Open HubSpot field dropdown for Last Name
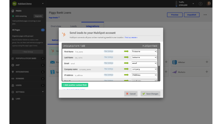 (144, 57)
